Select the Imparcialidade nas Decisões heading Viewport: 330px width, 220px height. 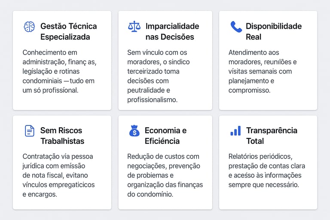[172, 31]
